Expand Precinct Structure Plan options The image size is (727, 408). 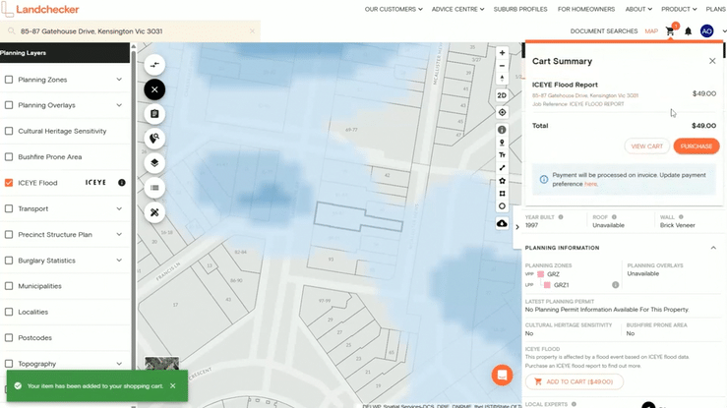point(119,234)
